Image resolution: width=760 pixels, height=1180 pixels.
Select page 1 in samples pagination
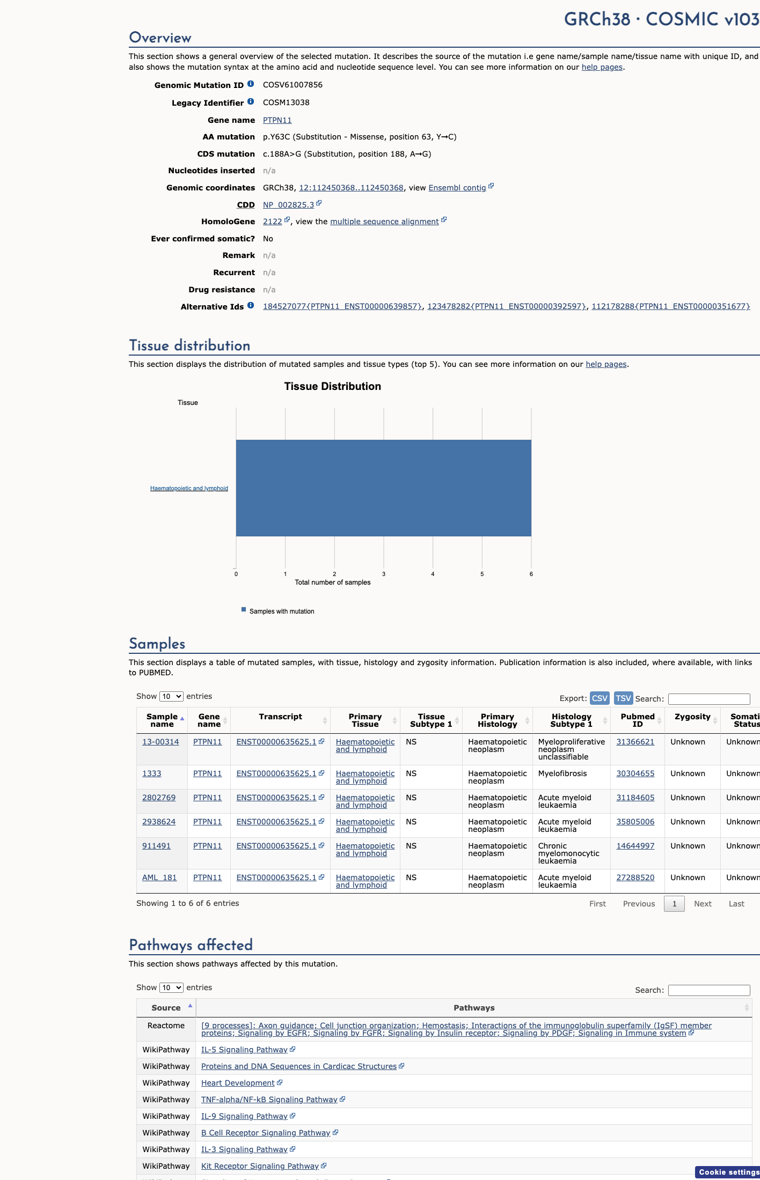coord(674,904)
